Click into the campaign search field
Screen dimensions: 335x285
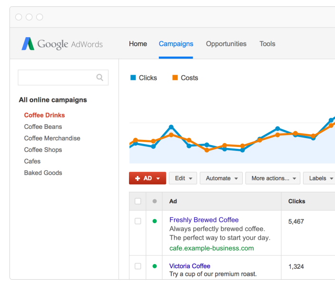[57, 78]
